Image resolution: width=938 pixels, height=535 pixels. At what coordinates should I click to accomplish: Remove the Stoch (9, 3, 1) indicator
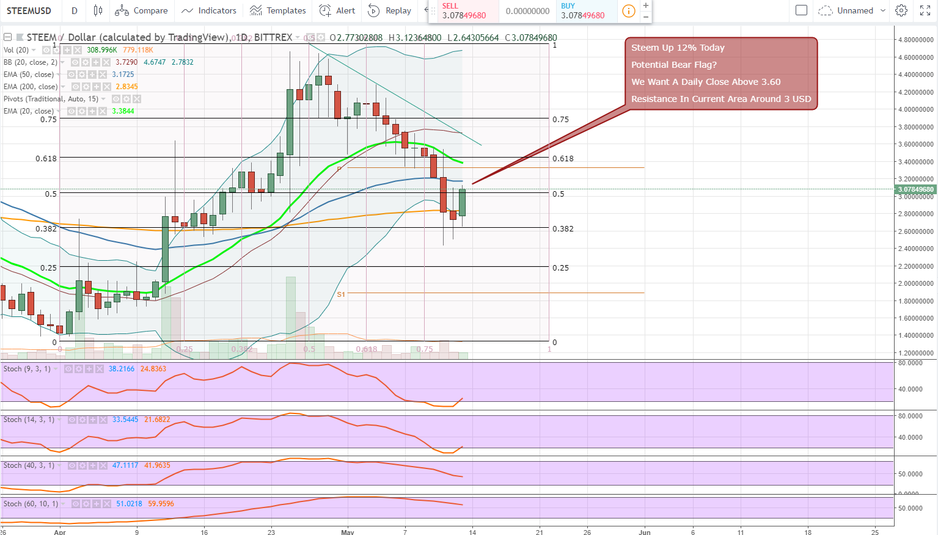point(100,369)
